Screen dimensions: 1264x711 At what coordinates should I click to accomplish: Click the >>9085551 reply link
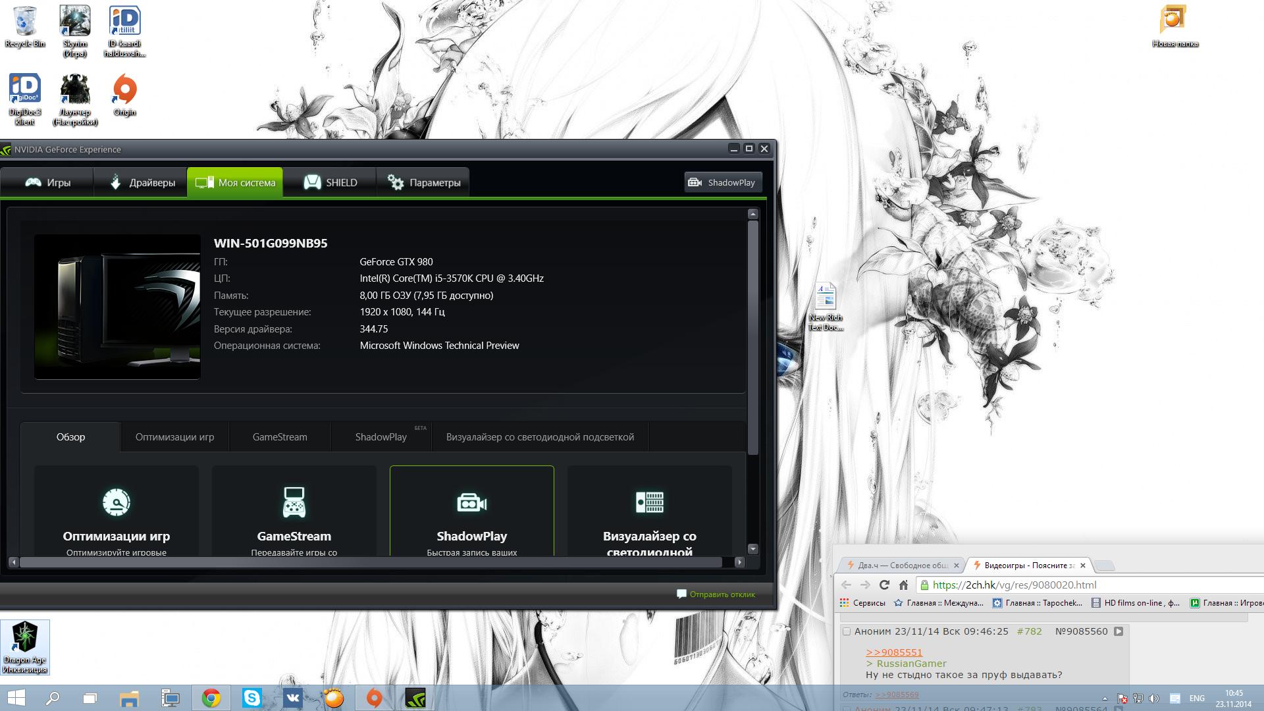tap(894, 652)
